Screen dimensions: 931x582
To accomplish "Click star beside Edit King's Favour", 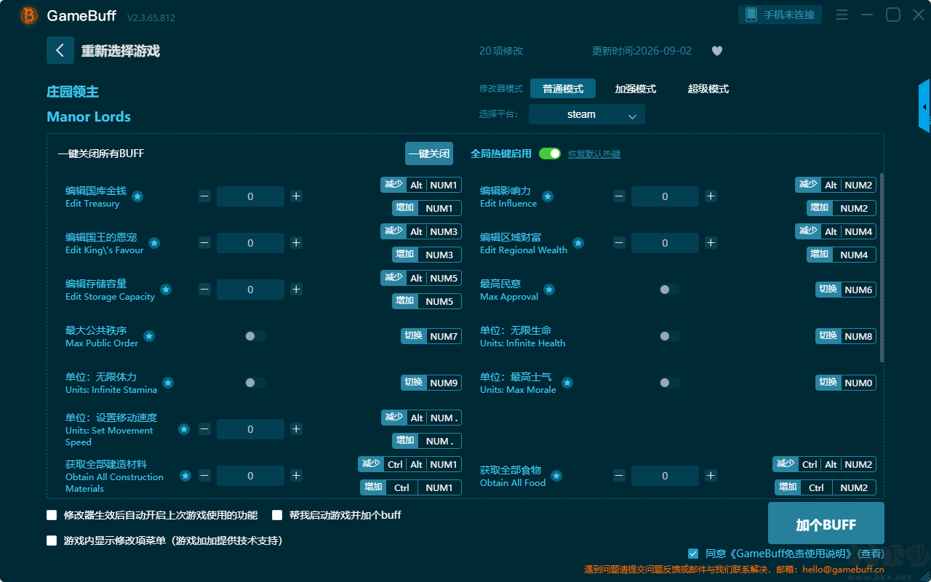I will [x=154, y=243].
